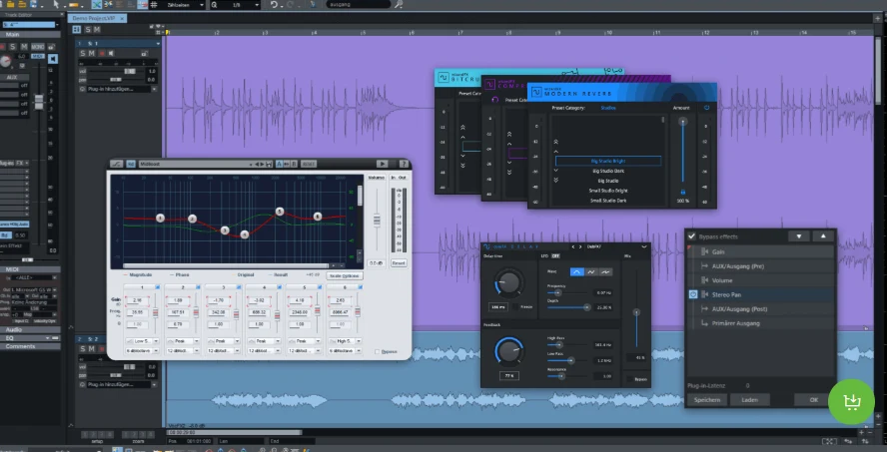Switch to the Demo Project.VIP tab

(x=97, y=18)
